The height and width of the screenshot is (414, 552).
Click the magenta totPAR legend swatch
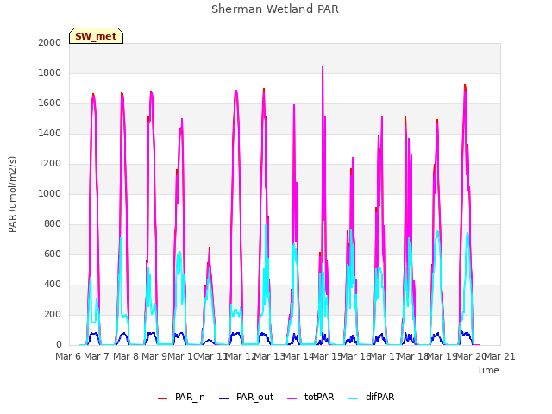(292, 398)
